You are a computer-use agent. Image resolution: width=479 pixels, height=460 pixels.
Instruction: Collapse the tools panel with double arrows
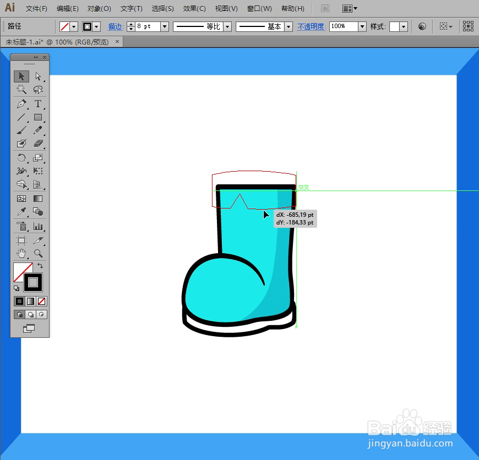point(36,57)
